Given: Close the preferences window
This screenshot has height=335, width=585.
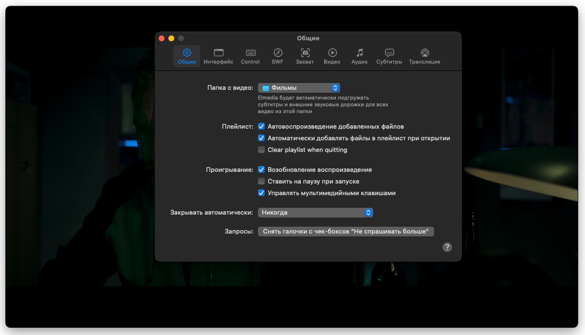Looking at the screenshot, I should (162, 38).
